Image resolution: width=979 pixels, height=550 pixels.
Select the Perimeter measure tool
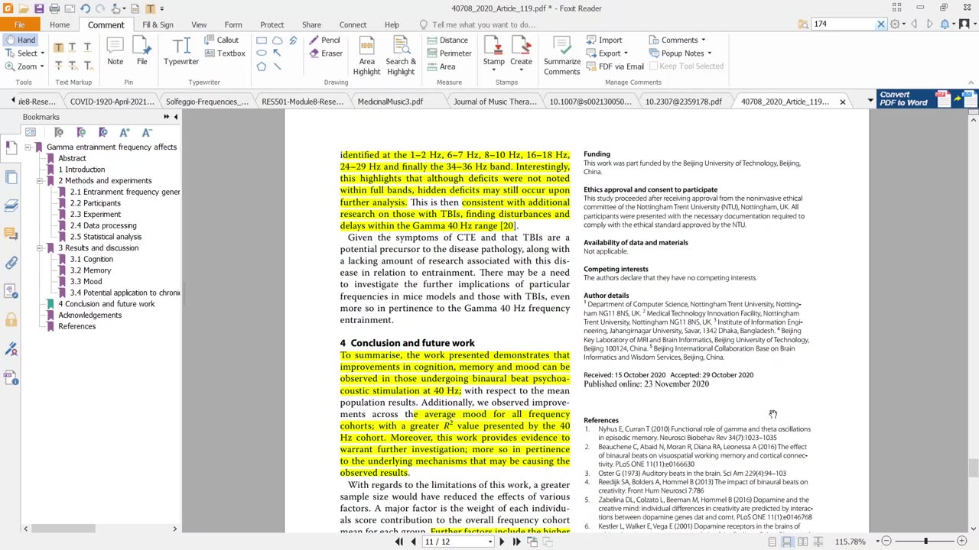click(x=449, y=53)
